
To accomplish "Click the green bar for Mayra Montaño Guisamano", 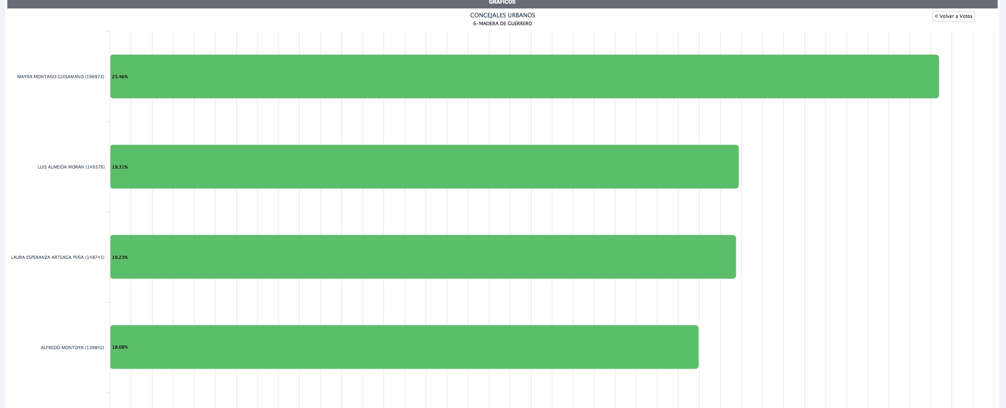I will 524,76.
